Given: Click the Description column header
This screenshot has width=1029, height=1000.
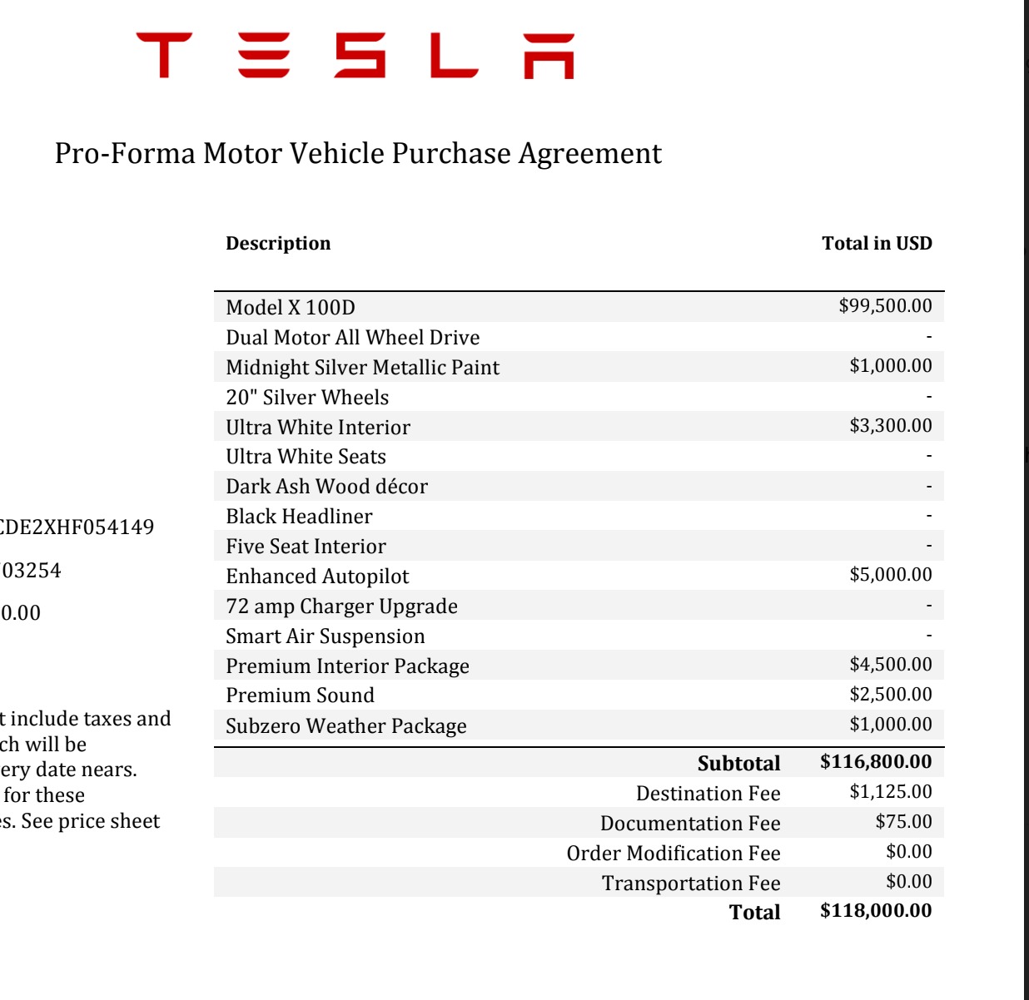Looking at the screenshot, I should point(278,244).
